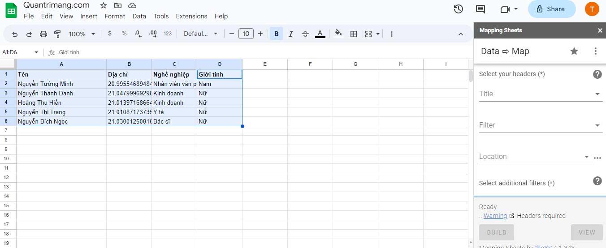Click the Name box A1:D6
606x248 pixels.
16,52
